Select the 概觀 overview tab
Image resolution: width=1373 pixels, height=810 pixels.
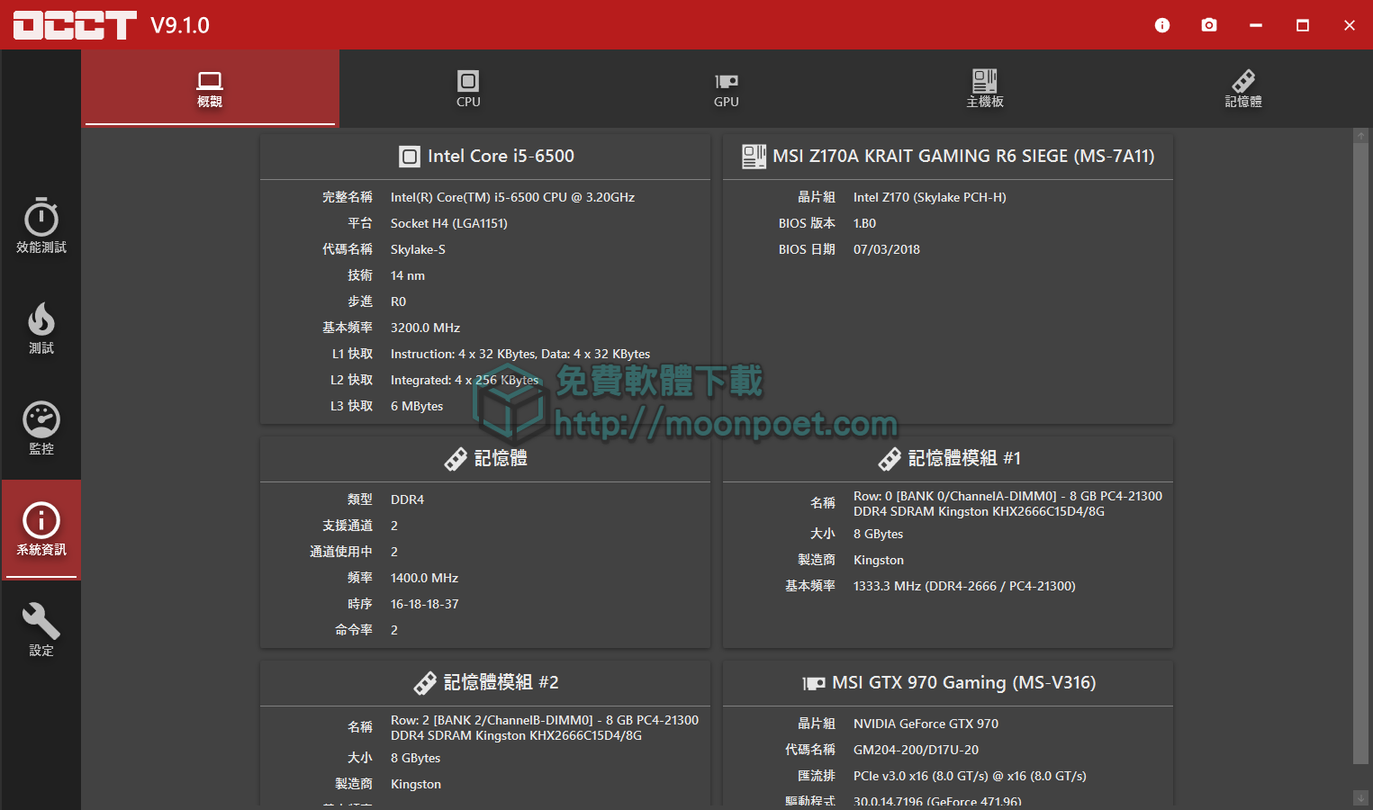209,87
